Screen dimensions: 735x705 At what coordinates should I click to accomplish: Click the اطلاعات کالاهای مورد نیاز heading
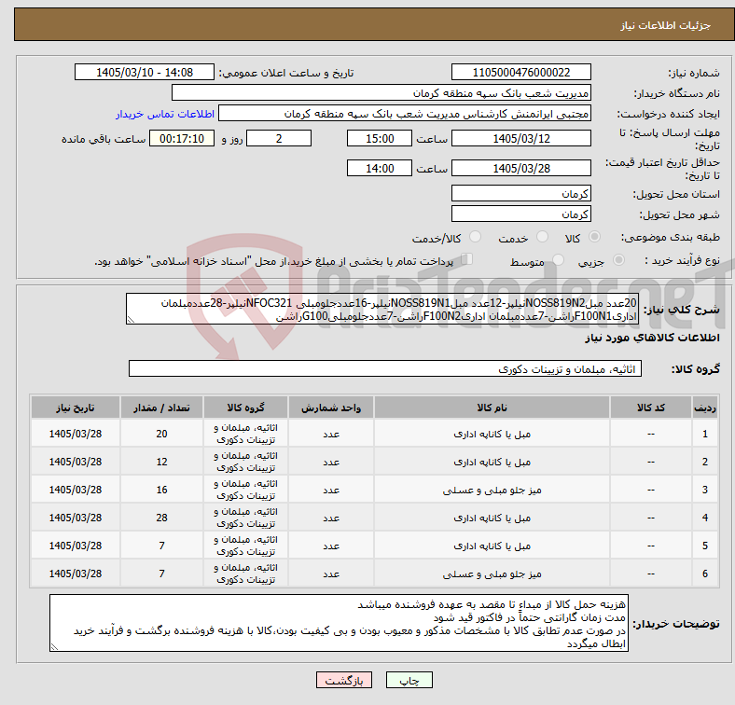click(x=652, y=338)
